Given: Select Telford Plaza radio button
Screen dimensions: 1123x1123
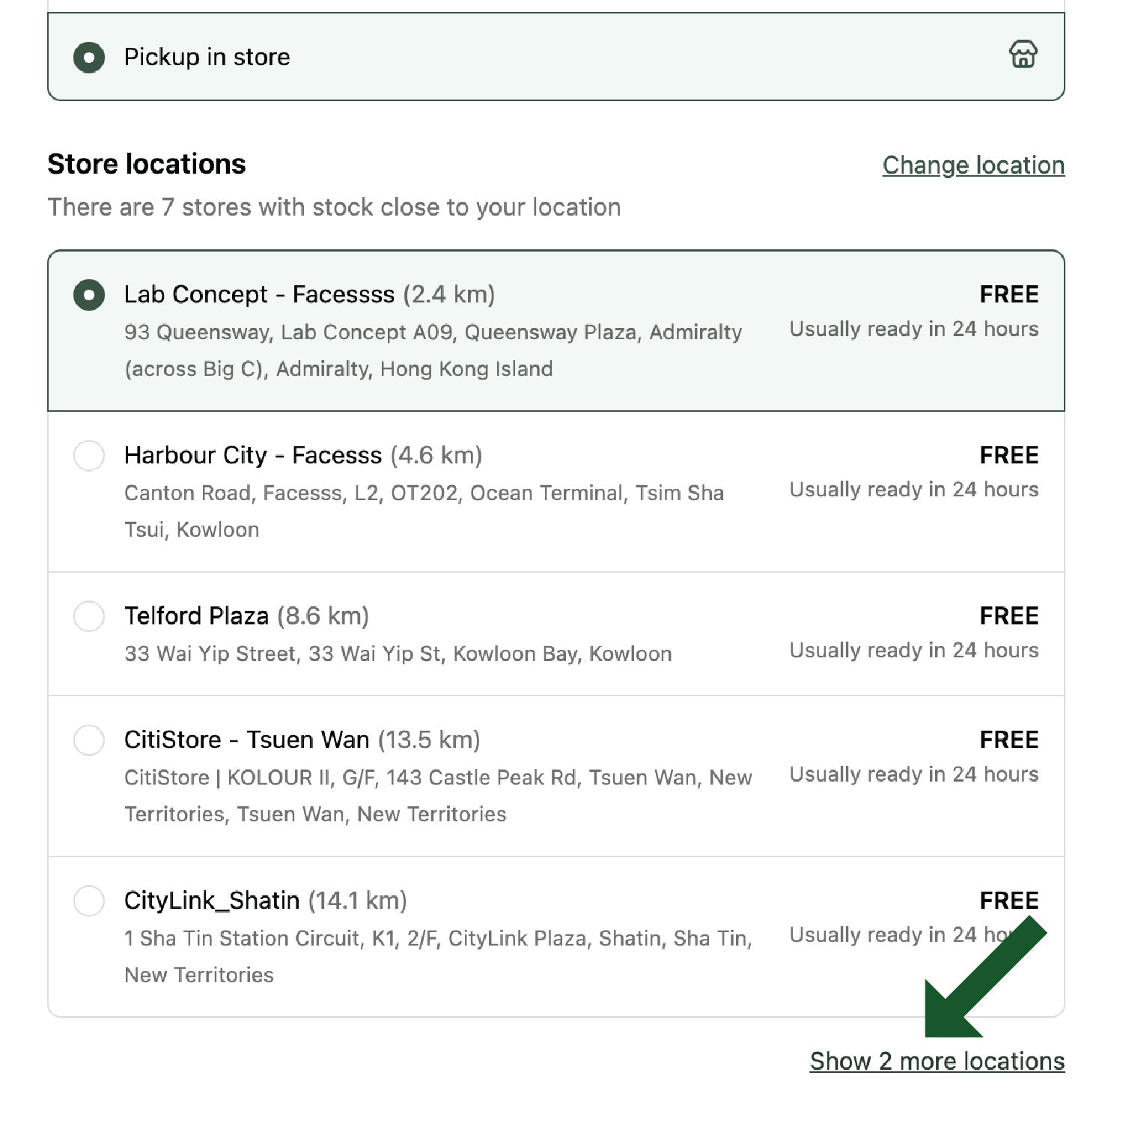Looking at the screenshot, I should [x=89, y=616].
